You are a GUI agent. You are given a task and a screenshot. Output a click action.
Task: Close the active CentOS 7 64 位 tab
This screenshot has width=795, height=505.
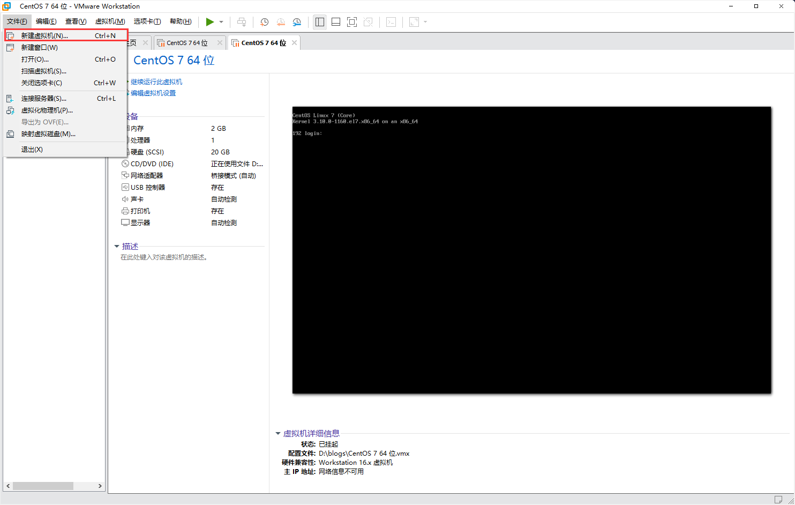(294, 43)
